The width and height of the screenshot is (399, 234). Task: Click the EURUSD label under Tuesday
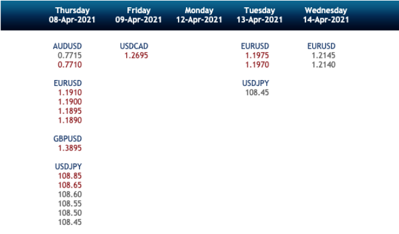[255, 46]
